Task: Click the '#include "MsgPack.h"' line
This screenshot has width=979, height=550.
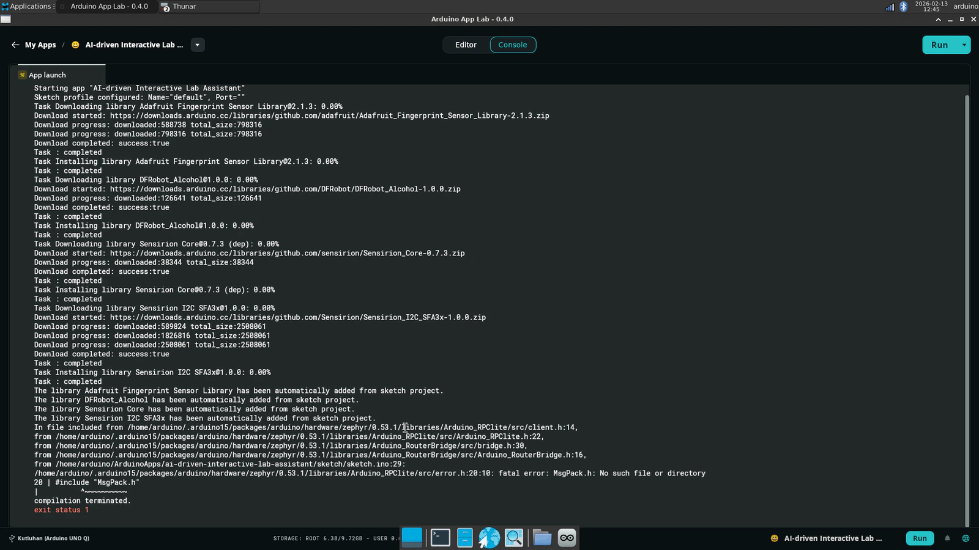Action: point(87,482)
